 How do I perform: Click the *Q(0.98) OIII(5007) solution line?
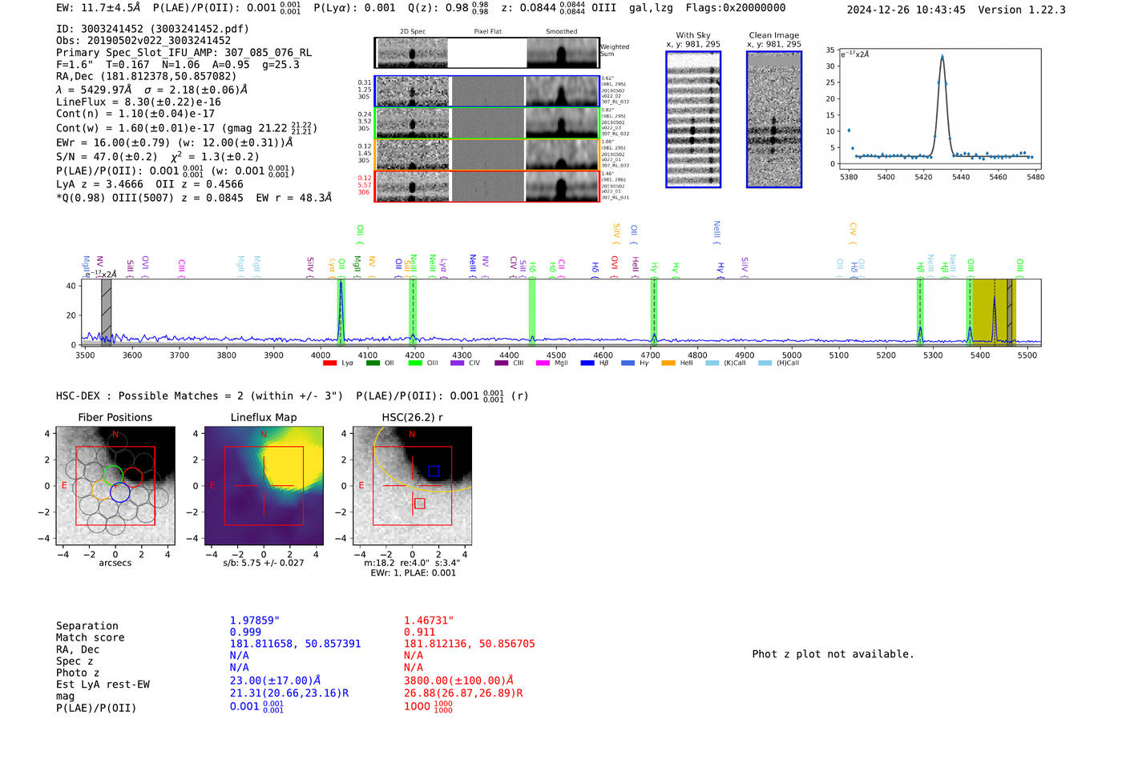click(194, 198)
